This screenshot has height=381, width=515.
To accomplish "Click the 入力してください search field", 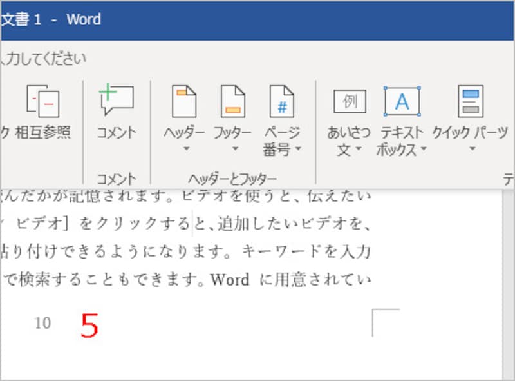I will point(44,58).
